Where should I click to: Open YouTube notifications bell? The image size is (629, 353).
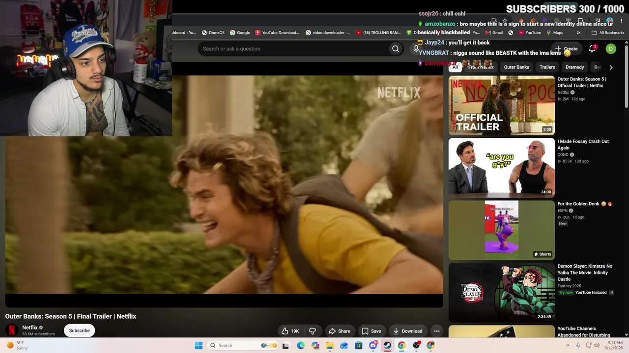592,49
